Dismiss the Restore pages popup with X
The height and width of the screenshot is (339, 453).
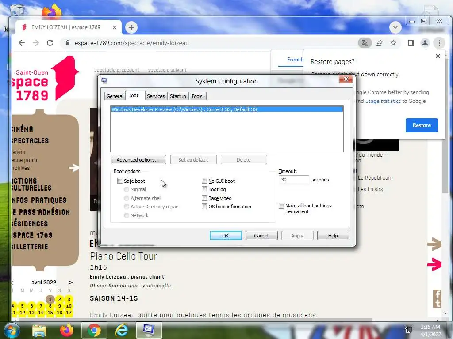pos(438,56)
